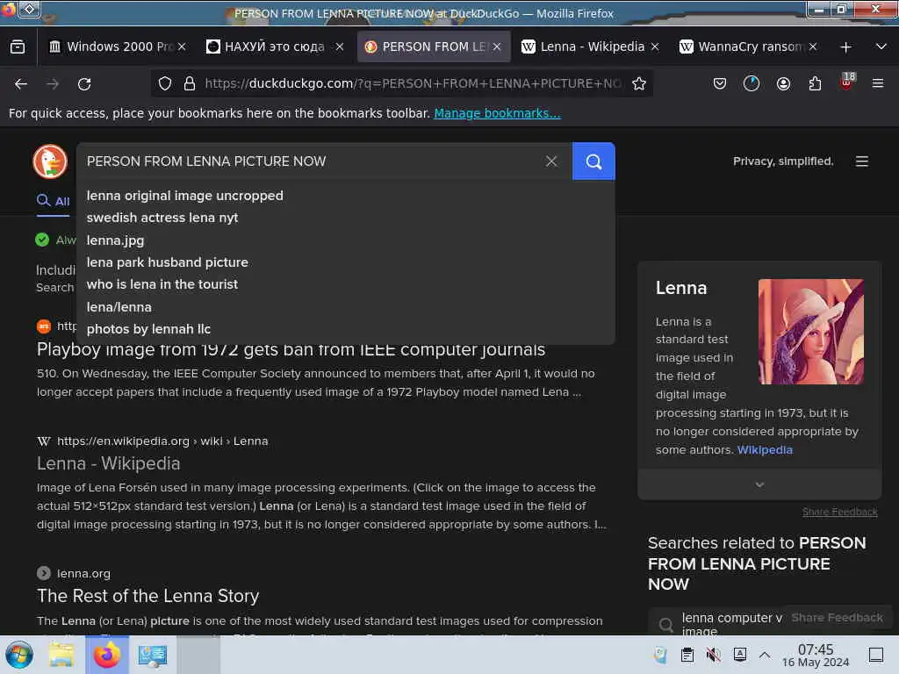Reload the current page
The image size is (899, 674).
[84, 83]
